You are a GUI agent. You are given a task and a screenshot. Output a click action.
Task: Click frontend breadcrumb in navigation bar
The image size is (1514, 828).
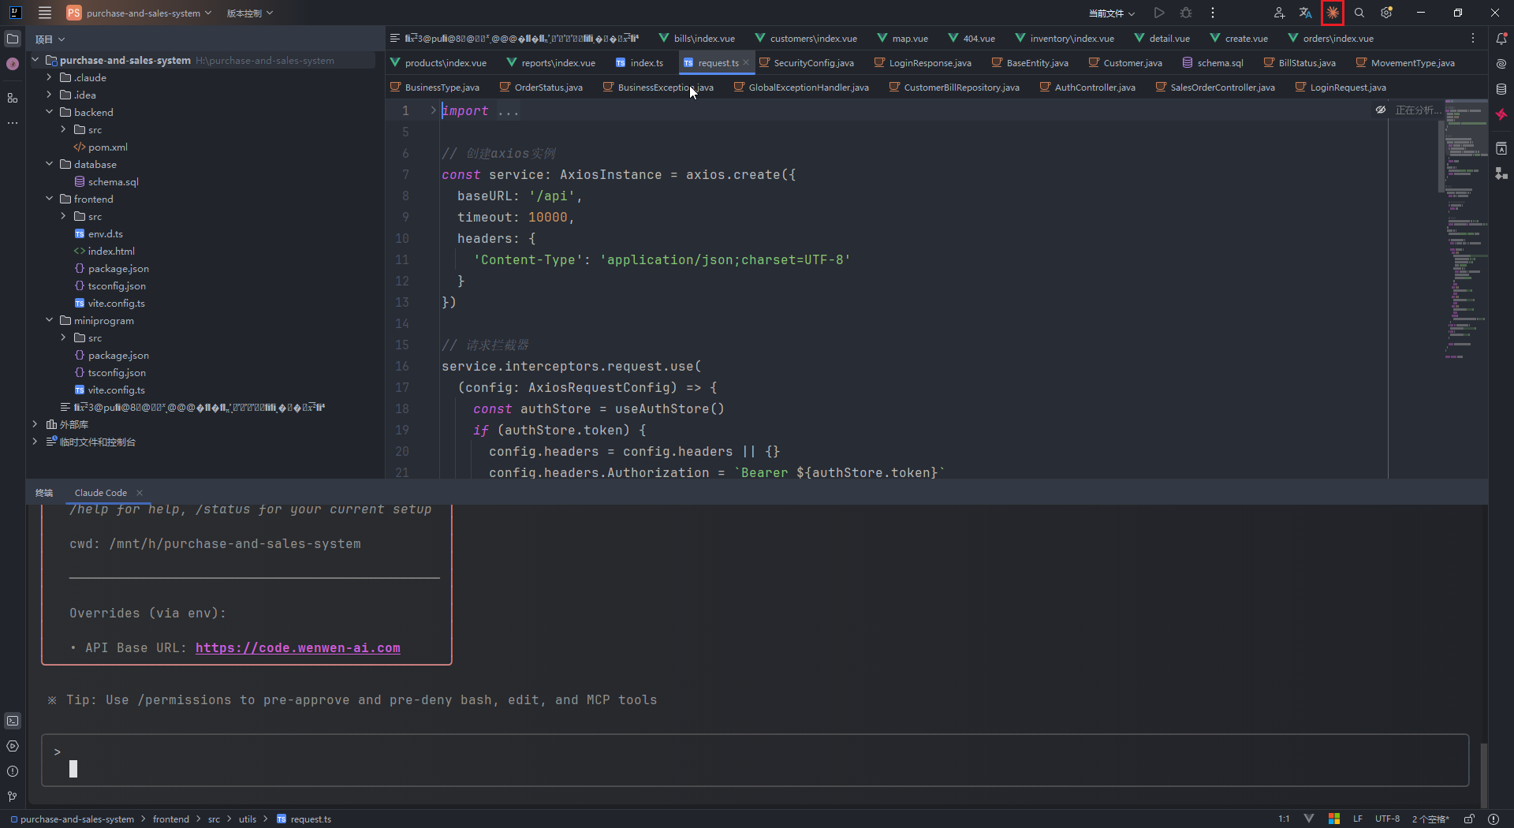[170, 819]
